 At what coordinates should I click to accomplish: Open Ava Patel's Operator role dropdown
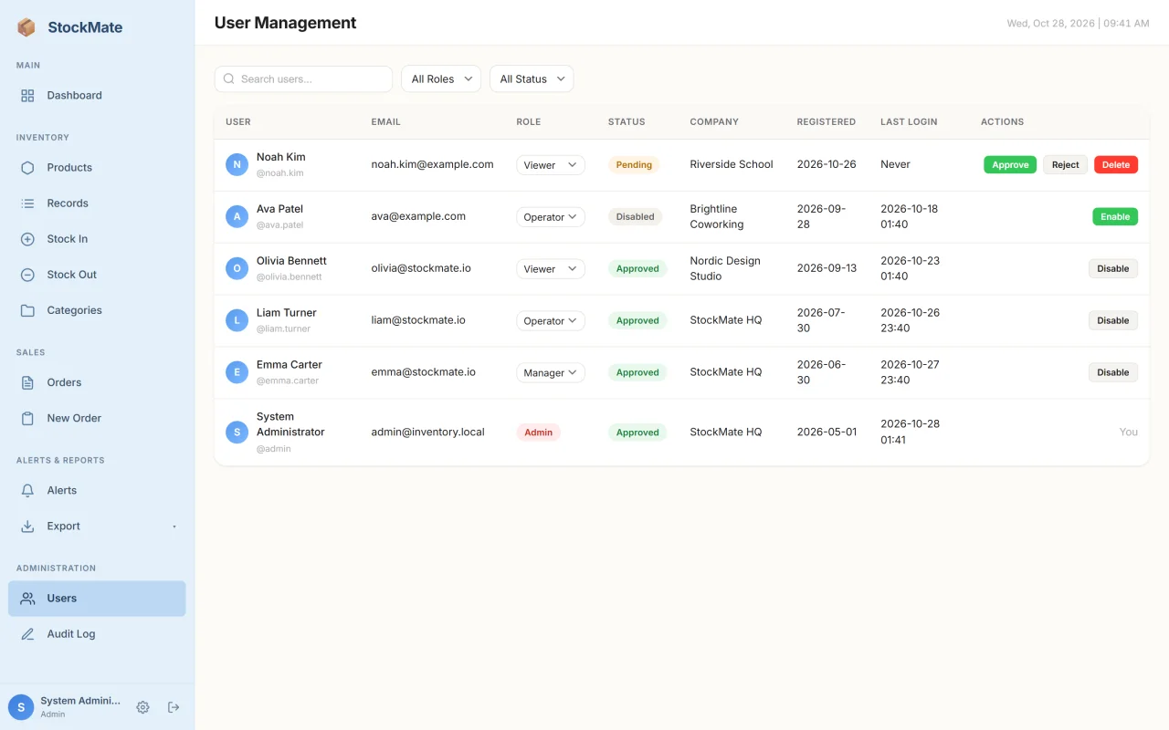pos(551,217)
